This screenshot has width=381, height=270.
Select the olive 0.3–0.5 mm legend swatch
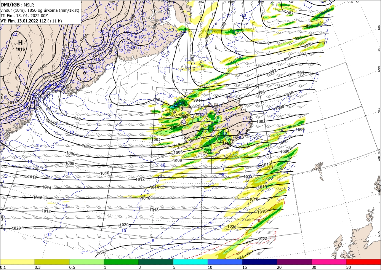pyautogui.click(x=52, y=262)
